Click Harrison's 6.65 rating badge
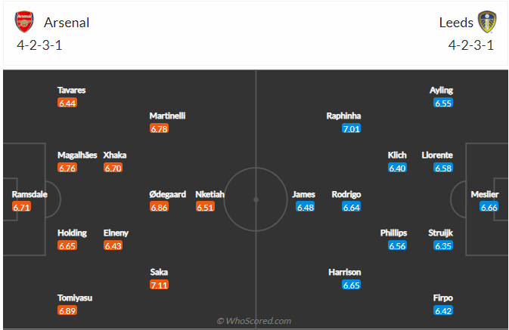Viewport: 509px width, 330px height. [351, 285]
